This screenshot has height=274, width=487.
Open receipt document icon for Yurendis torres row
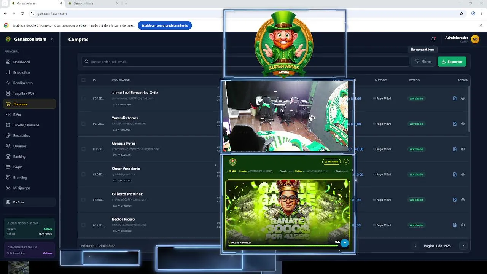455,124
